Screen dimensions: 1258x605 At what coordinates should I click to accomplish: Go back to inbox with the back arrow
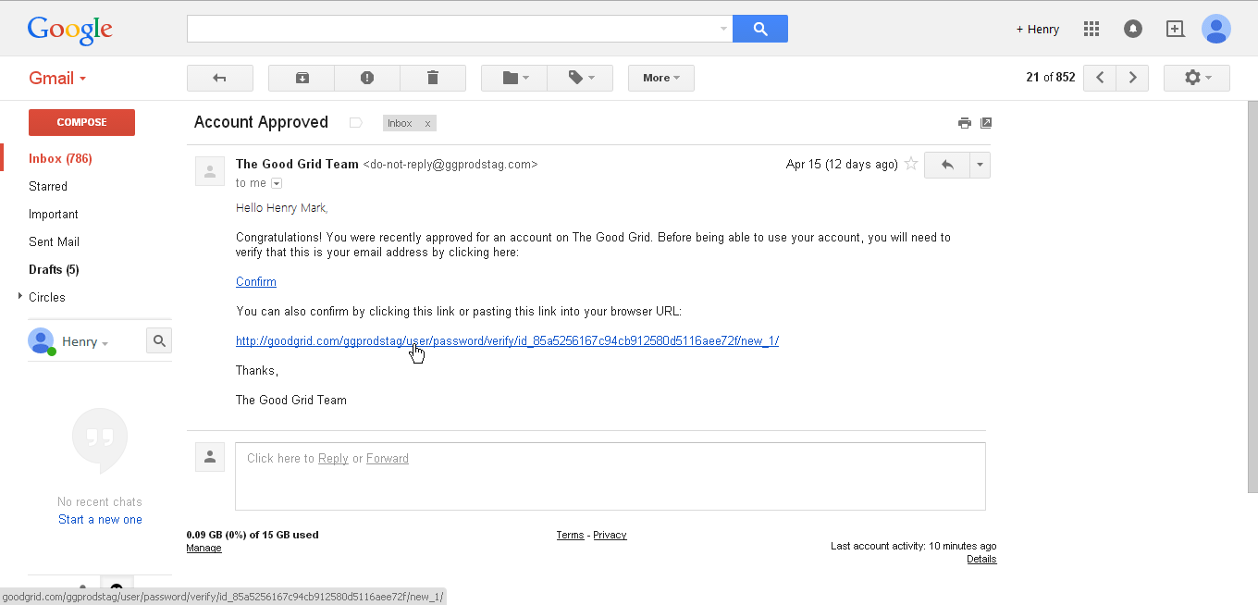pyautogui.click(x=220, y=78)
